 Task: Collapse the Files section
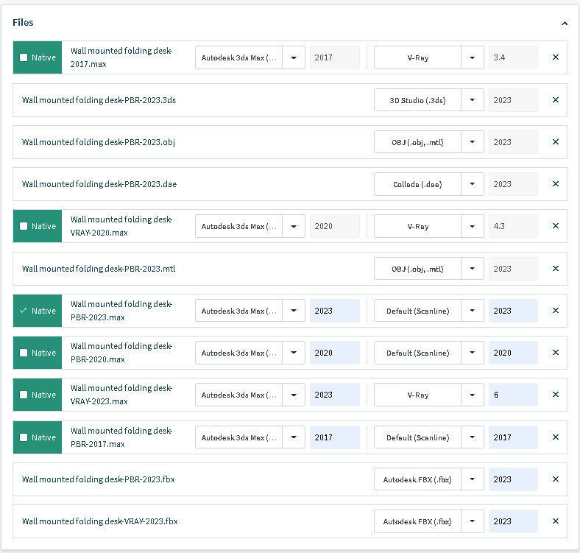click(x=564, y=23)
